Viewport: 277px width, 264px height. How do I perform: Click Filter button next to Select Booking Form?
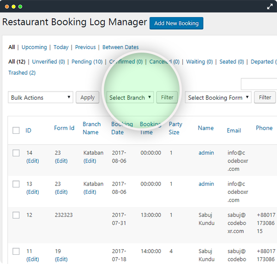pyautogui.click(x=265, y=97)
